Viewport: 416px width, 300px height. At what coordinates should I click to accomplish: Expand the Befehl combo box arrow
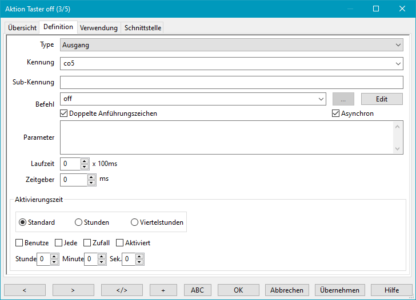[321, 99]
